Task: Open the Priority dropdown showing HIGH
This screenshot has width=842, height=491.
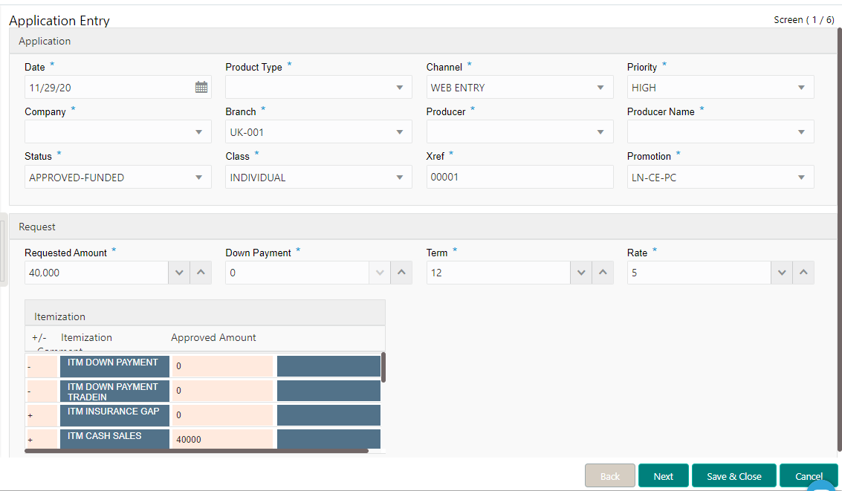Action: pyautogui.click(x=721, y=87)
